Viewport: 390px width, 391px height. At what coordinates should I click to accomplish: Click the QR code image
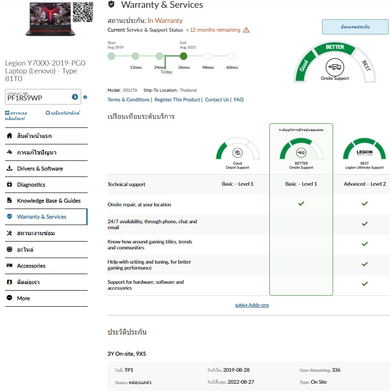point(83,12)
